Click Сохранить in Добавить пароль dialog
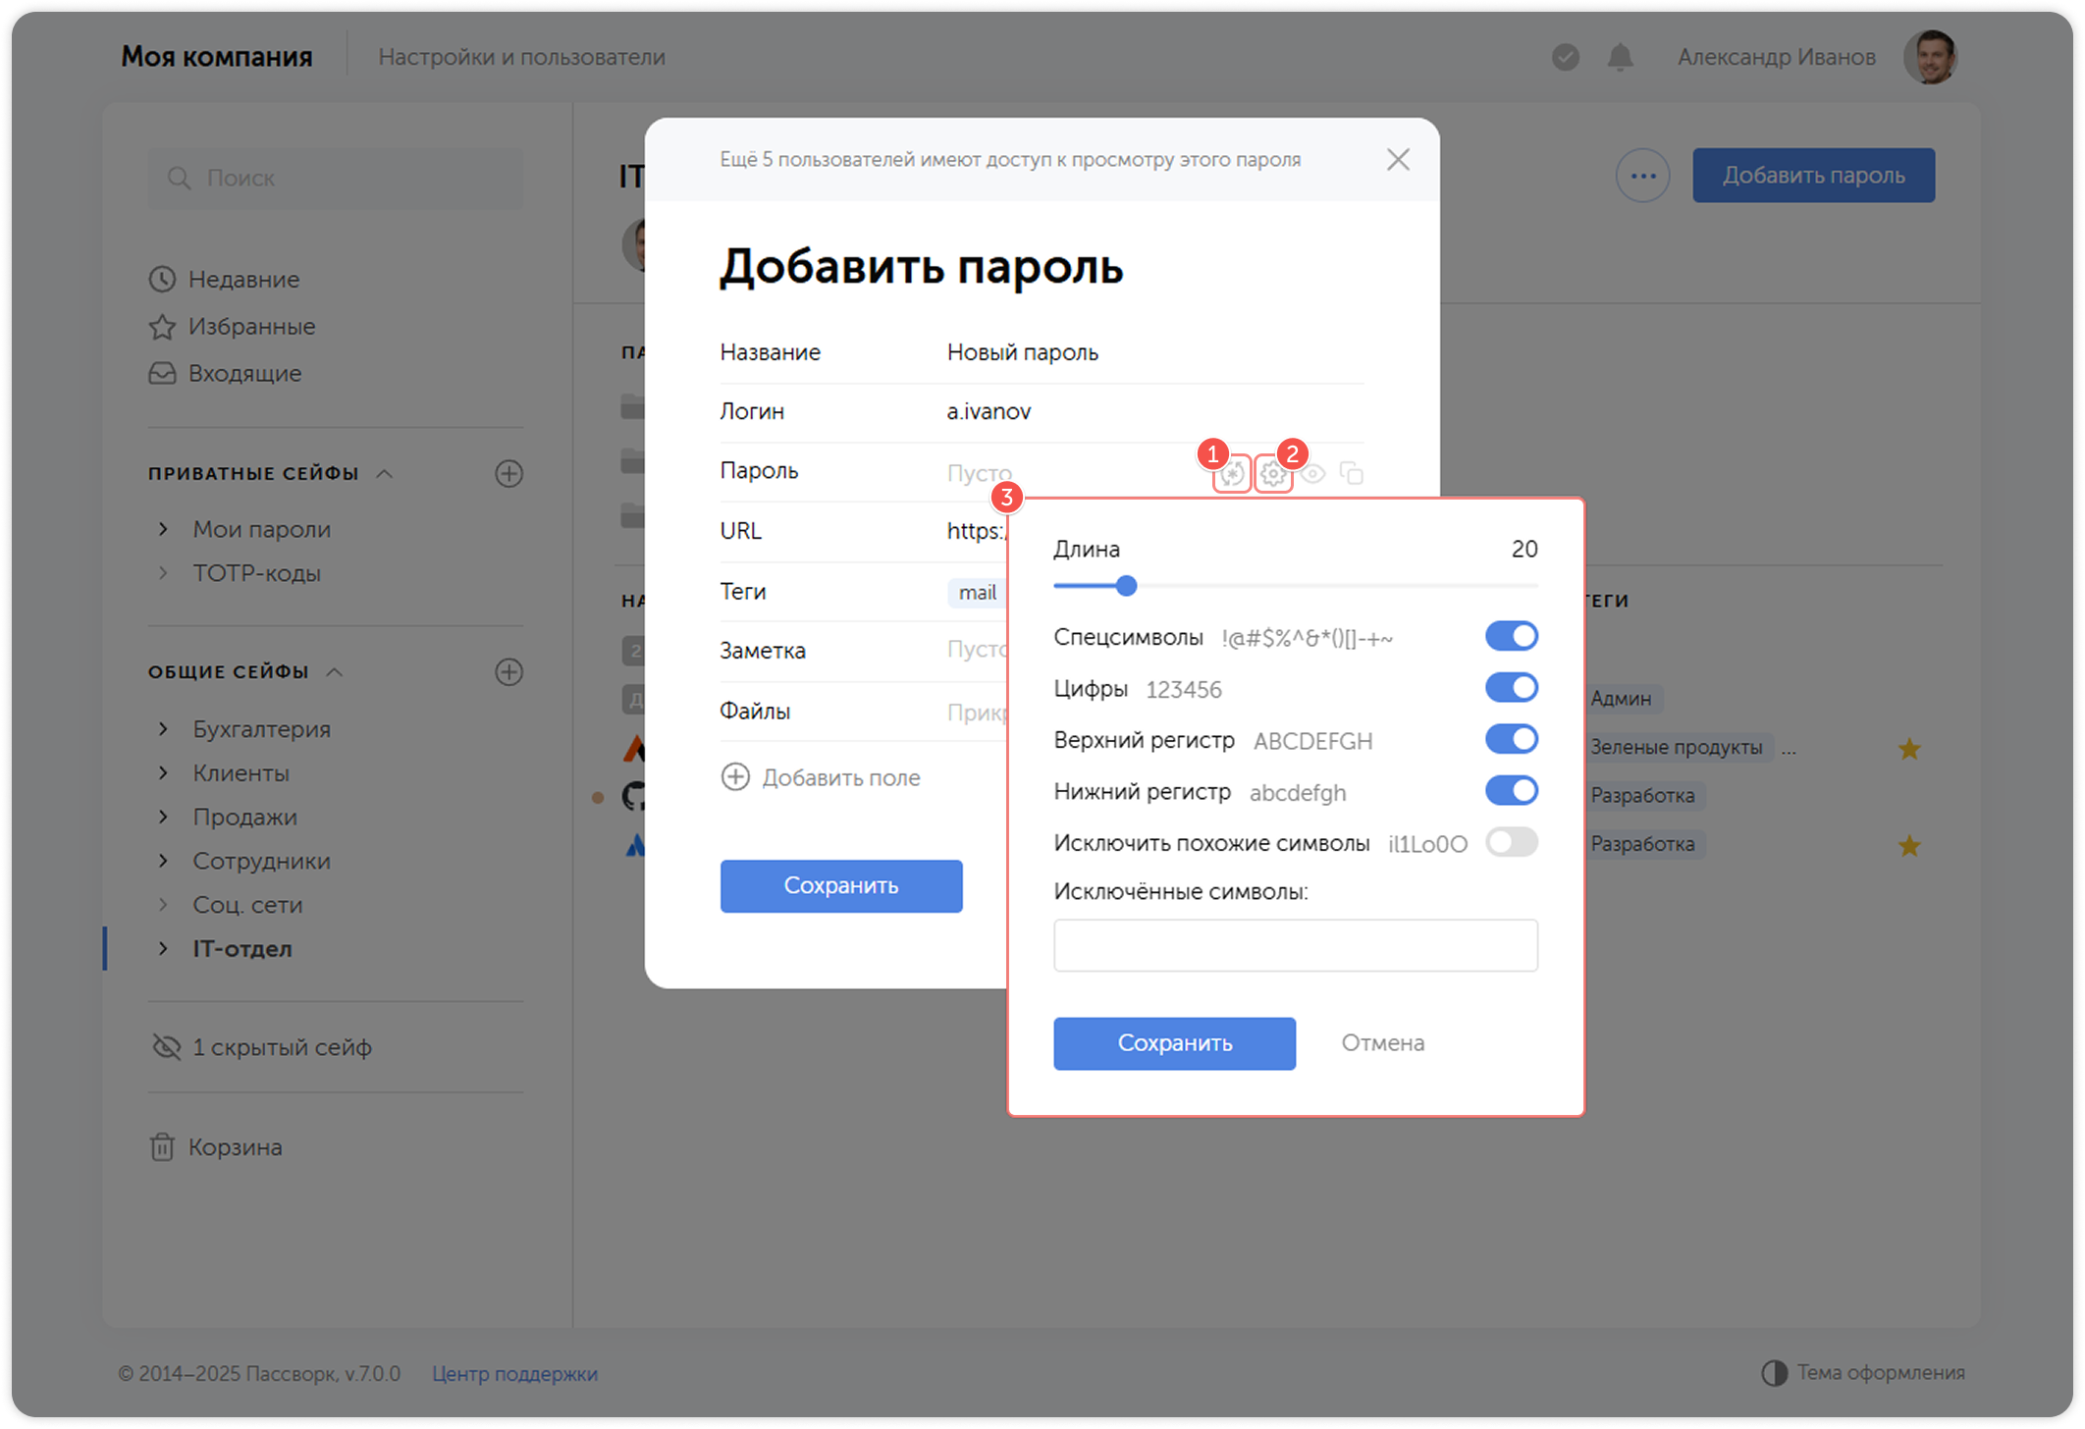The width and height of the screenshot is (2085, 1429). [x=841, y=886]
